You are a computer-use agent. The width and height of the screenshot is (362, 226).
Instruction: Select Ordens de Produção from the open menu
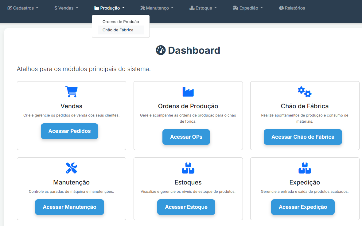(121, 22)
